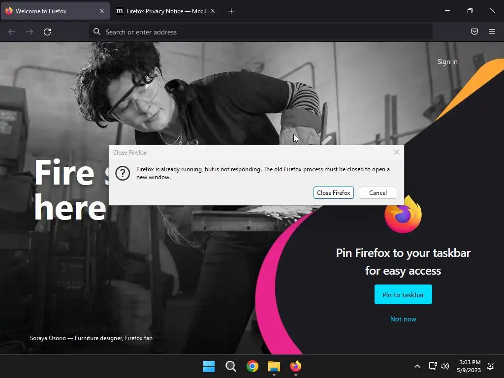Cancel the Close Firefox dialog
The image size is (504, 378).
tap(378, 193)
